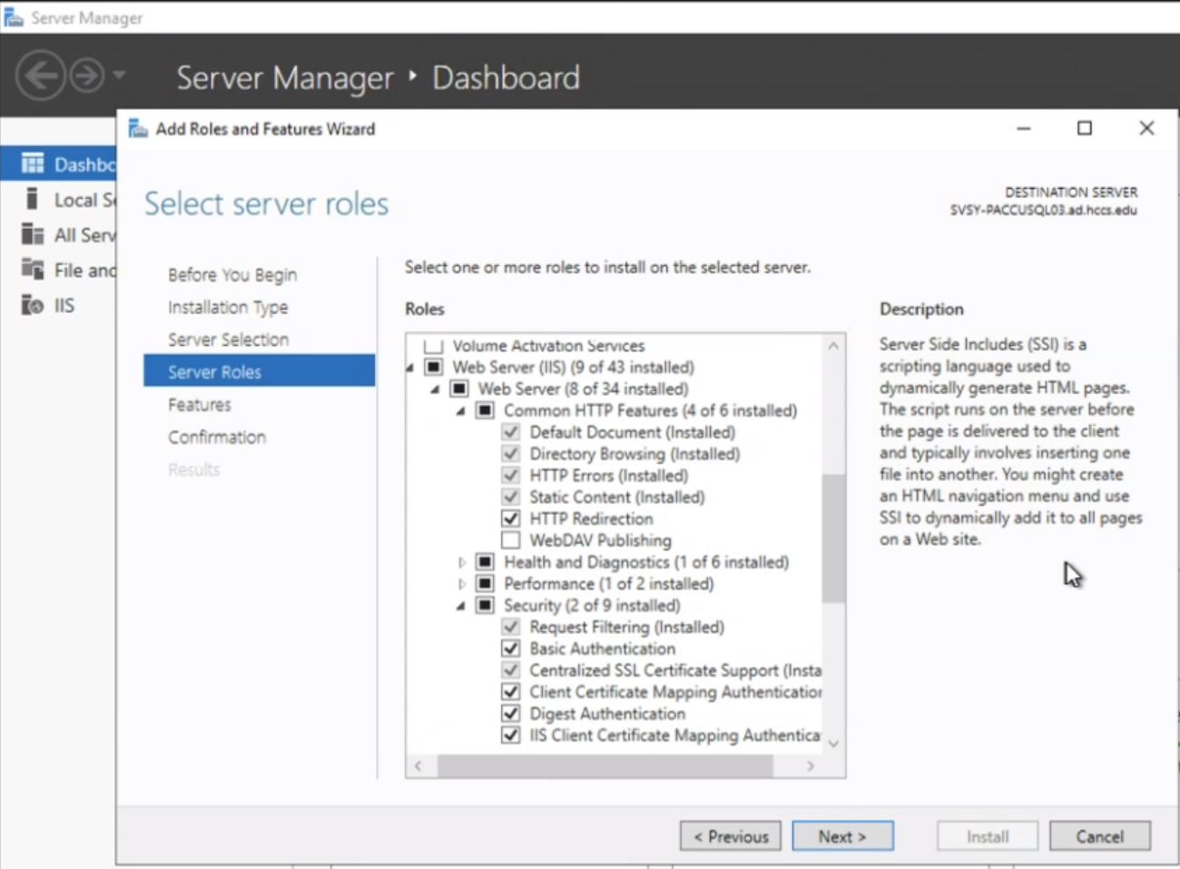Click the Server Manager back arrow

click(x=40, y=75)
